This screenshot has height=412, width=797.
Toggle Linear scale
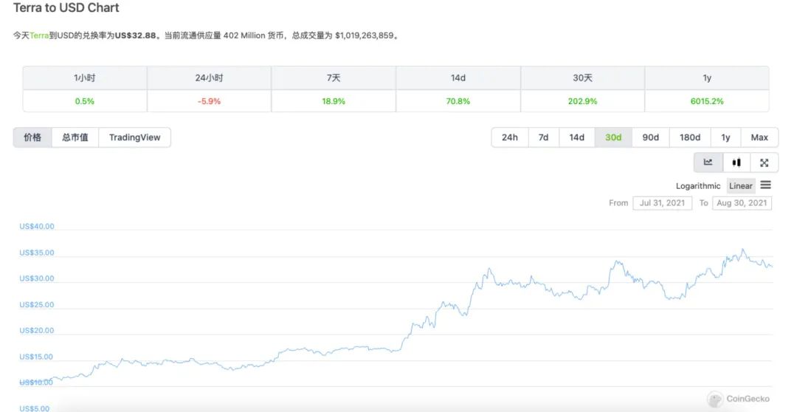[x=741, y=186]
